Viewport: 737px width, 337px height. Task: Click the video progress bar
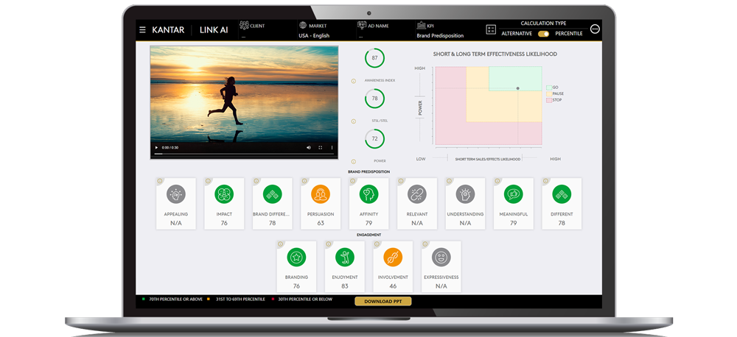point(245,154)
